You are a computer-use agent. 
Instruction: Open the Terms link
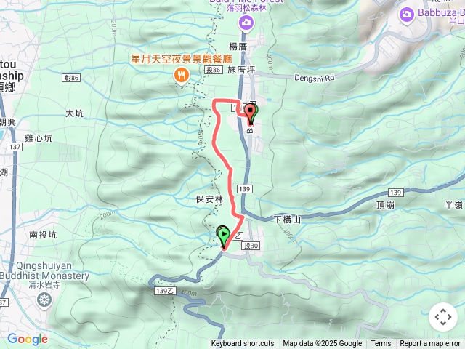pos(381,343)
